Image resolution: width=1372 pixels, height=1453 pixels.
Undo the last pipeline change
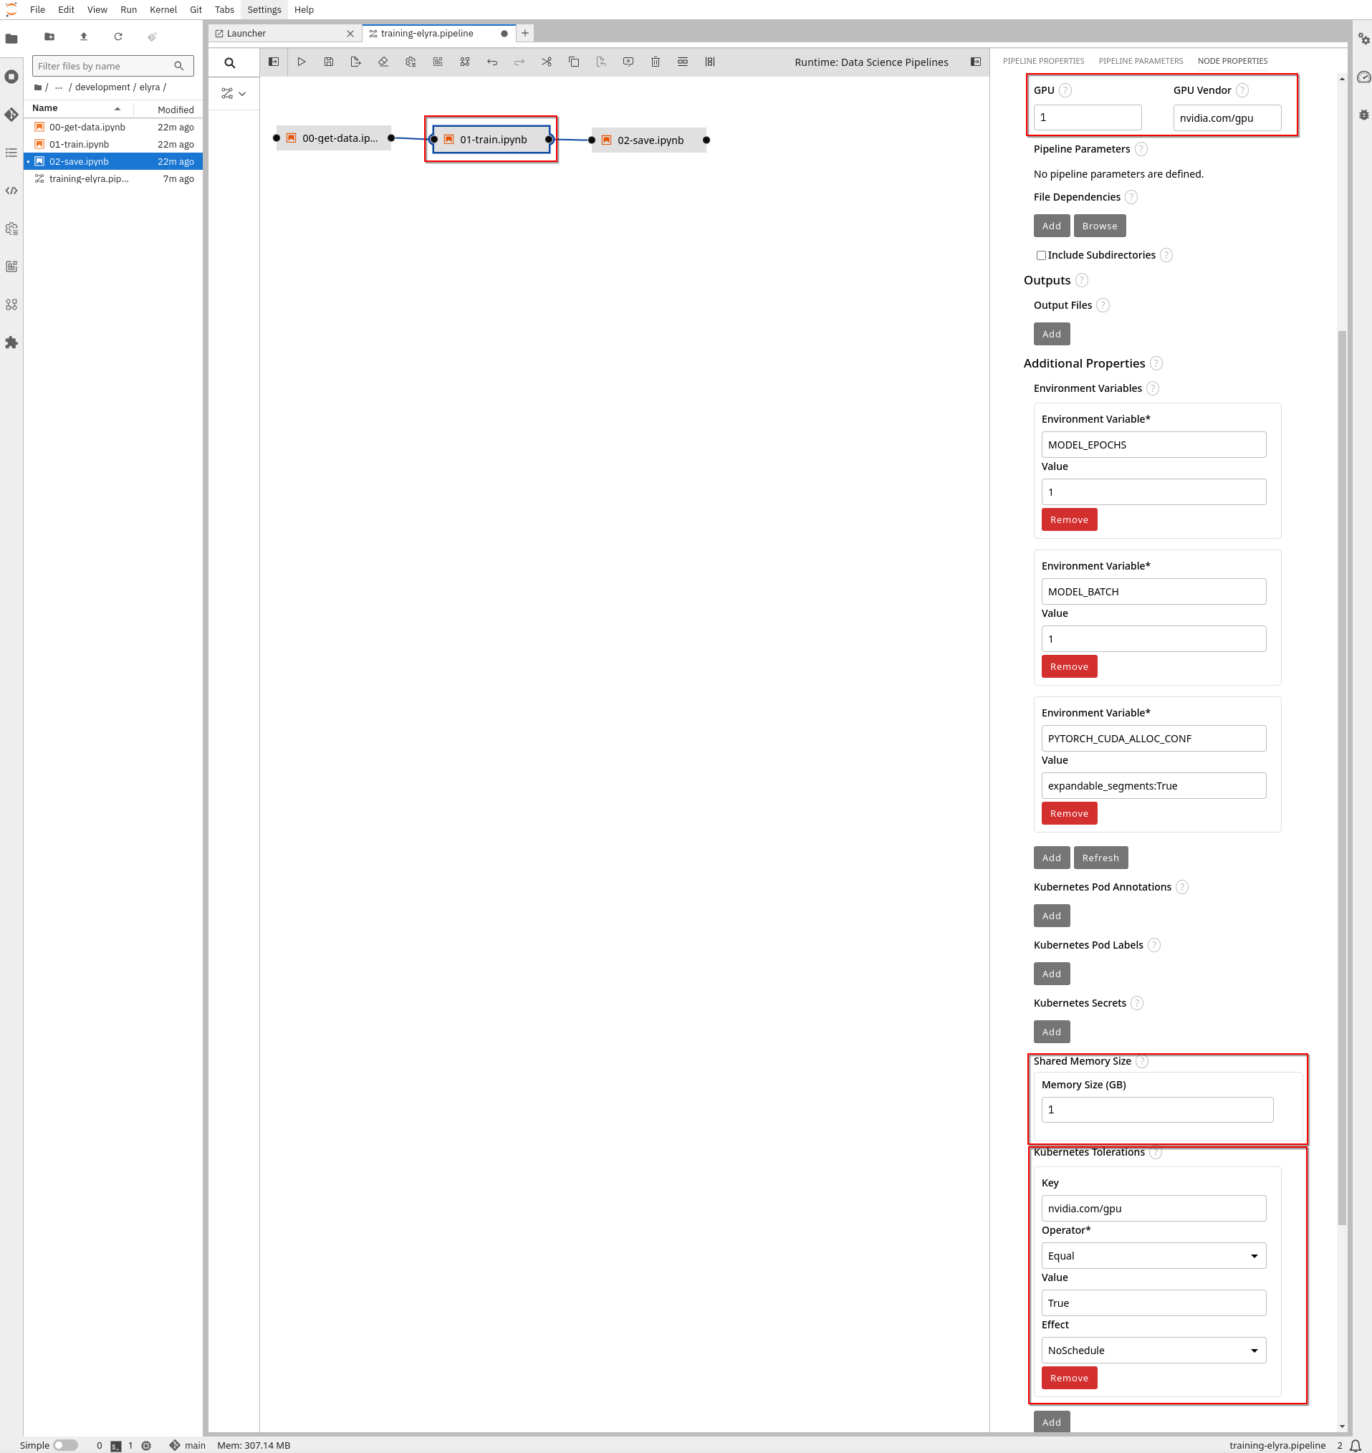pos(492,62)
